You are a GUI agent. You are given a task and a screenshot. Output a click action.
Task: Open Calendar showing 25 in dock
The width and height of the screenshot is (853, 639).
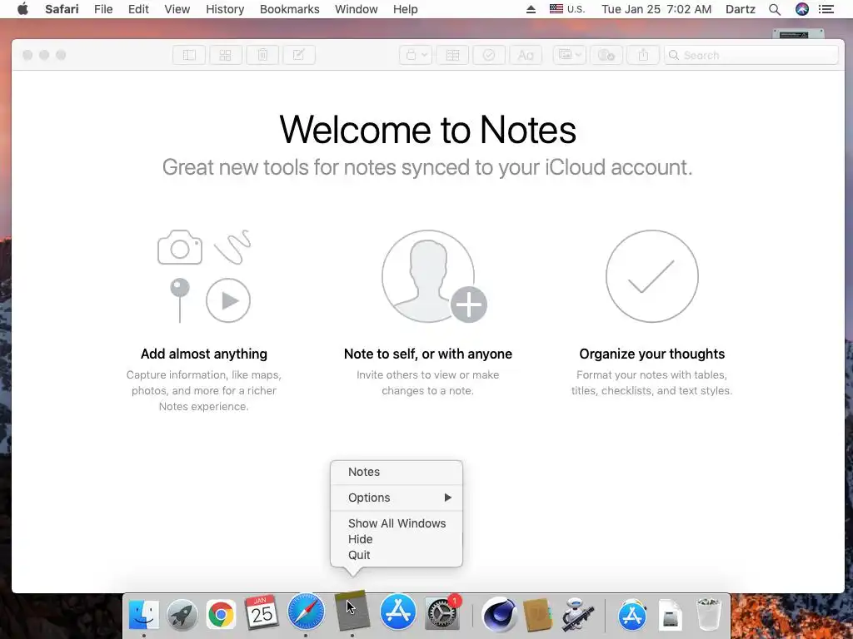[261, 613]
